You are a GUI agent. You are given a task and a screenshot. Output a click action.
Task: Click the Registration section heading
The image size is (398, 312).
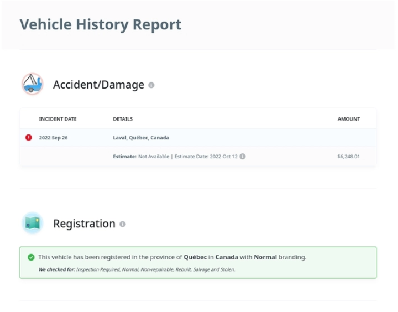84,224
